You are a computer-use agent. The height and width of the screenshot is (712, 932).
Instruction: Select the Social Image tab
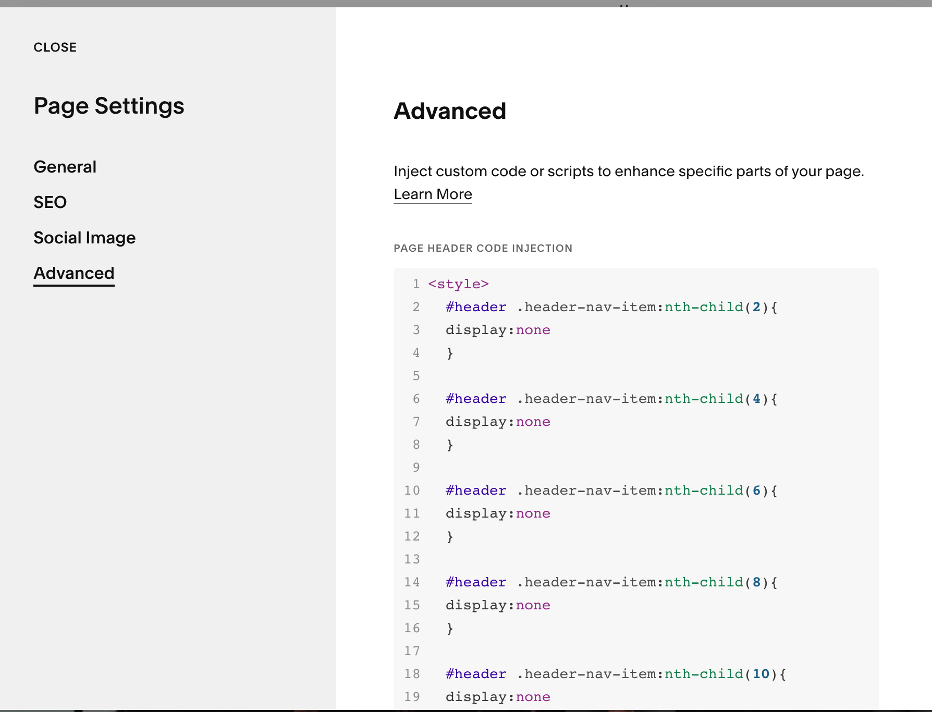(x=84, y=238)
